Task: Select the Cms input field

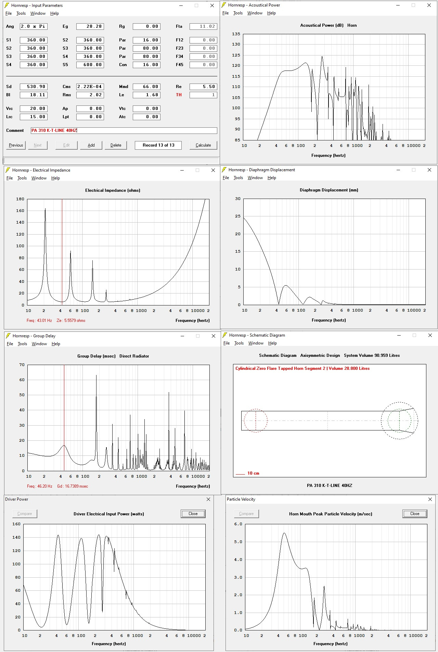Action: (x=90, y=87)
